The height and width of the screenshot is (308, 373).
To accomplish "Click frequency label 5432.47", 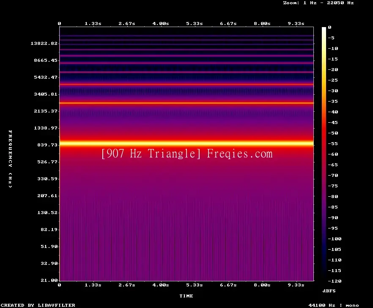I will 46,77.
